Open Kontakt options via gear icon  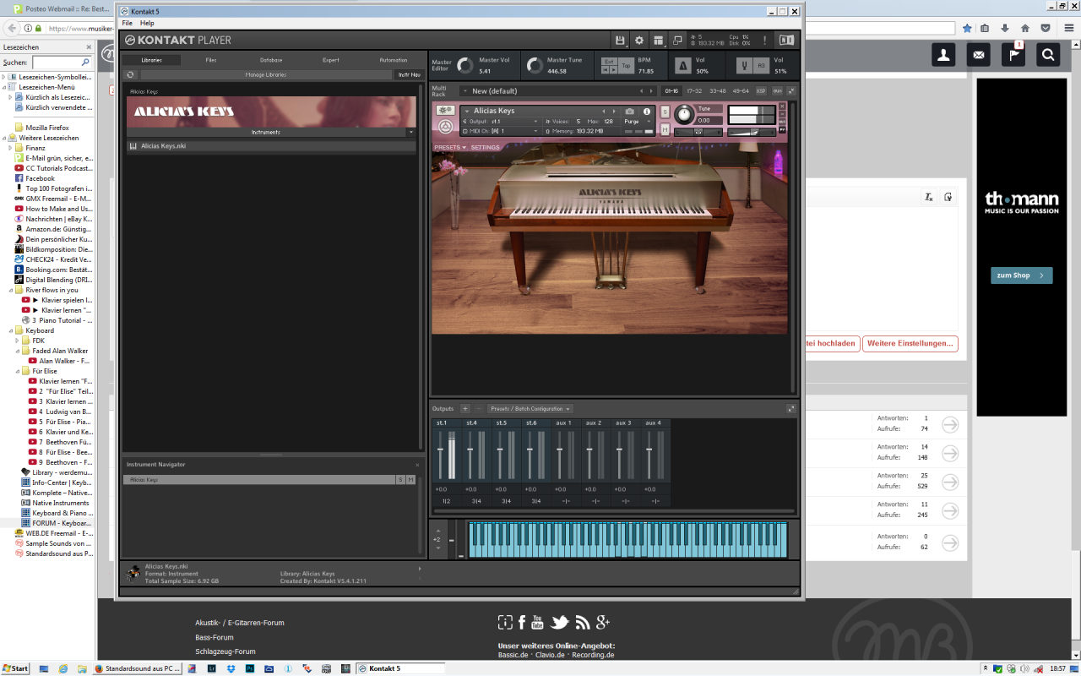(x=639, y=40)
